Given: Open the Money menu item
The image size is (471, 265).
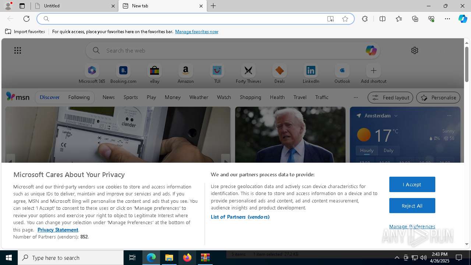Looking at the screenshot, I should [x=173, y=97].
